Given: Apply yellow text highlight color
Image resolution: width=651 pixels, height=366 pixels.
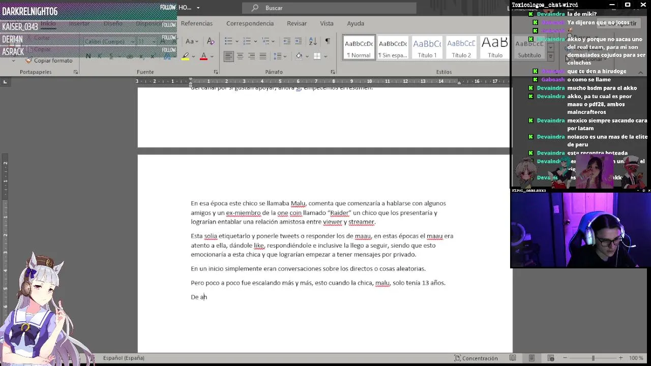Looking at the screenshot, I should (x=186, y=56).
